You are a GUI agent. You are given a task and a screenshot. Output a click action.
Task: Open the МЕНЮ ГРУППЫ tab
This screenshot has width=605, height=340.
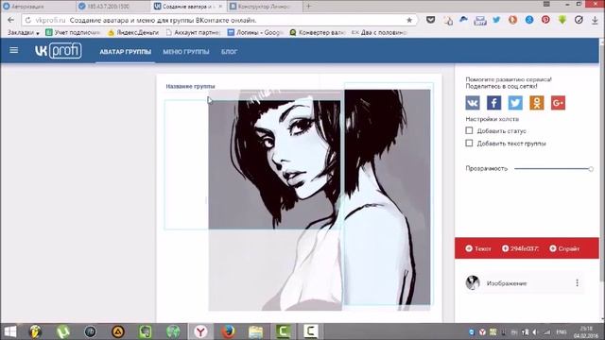pyautogui.click(x=186, y=52)
